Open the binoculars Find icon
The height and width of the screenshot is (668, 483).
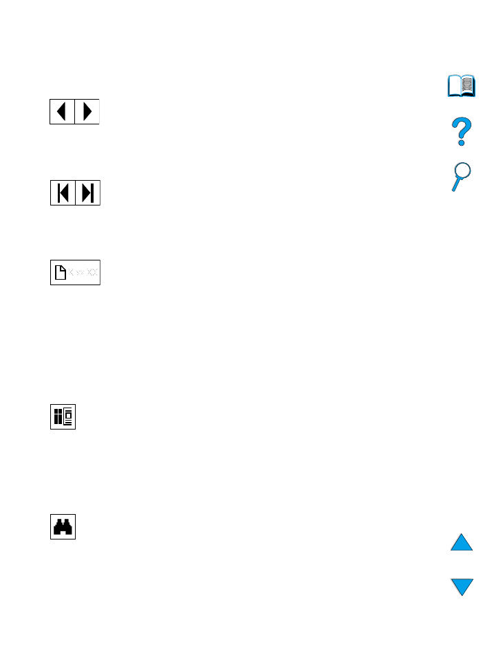[63, 526]
